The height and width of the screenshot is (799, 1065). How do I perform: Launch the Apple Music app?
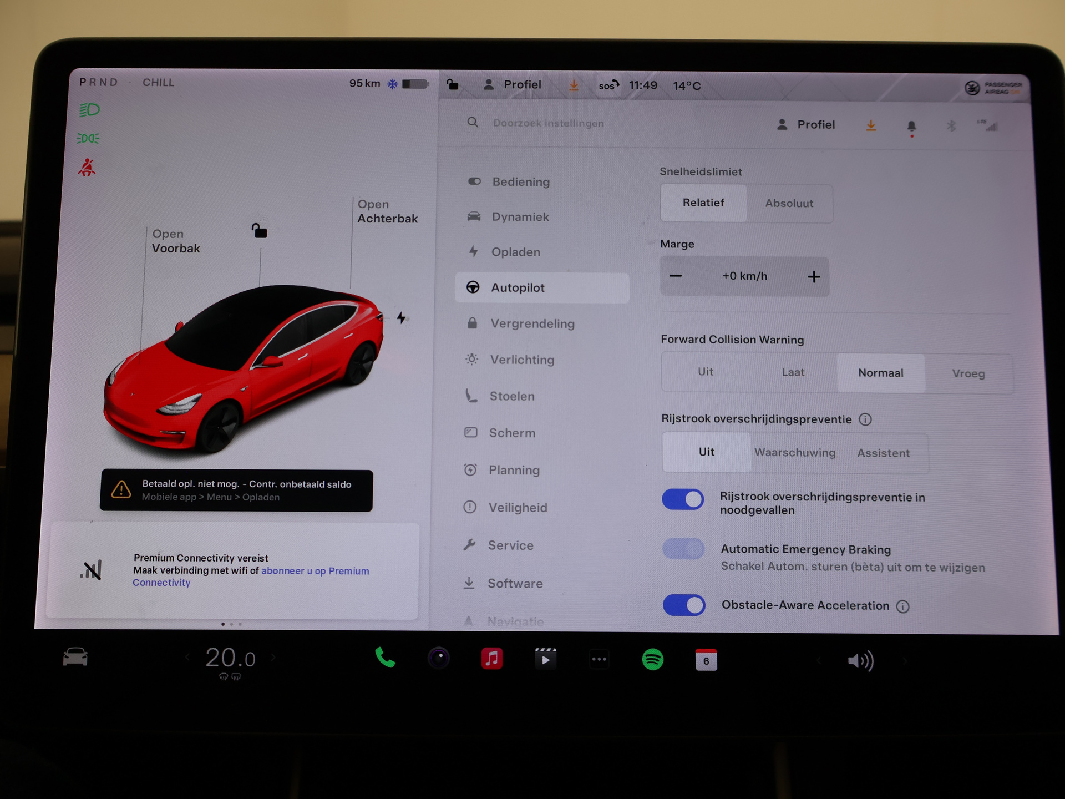pos(491,659)
